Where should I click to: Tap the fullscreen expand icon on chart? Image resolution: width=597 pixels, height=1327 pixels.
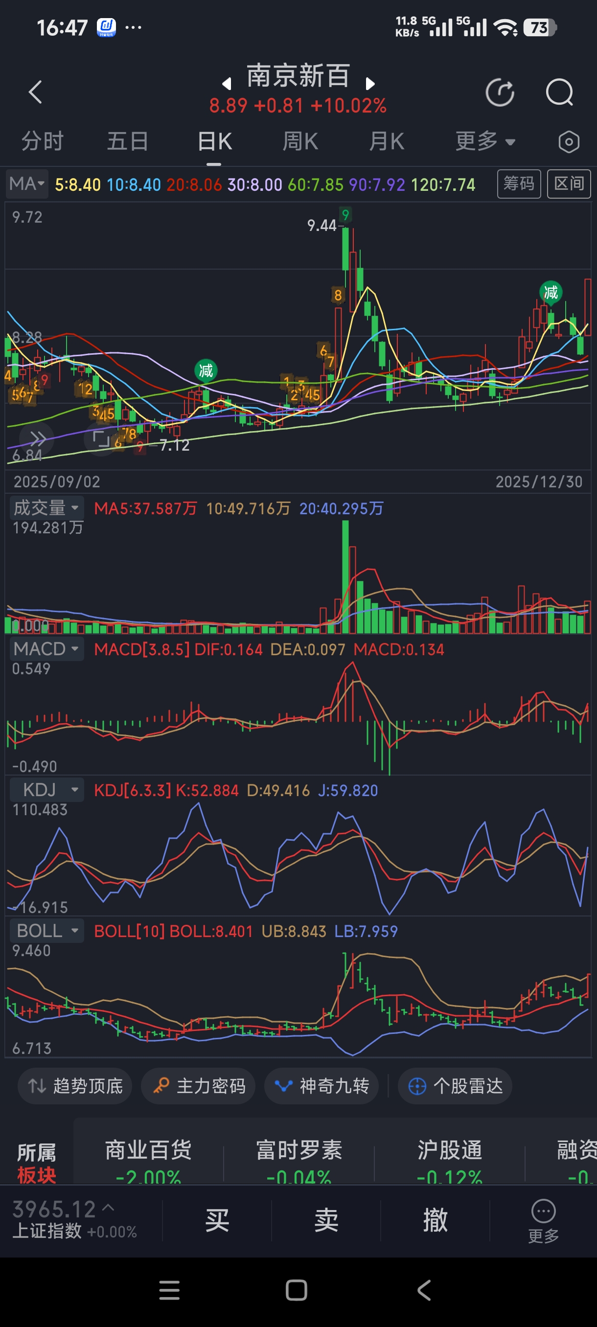pyautogui.click(x=101, y=439)
